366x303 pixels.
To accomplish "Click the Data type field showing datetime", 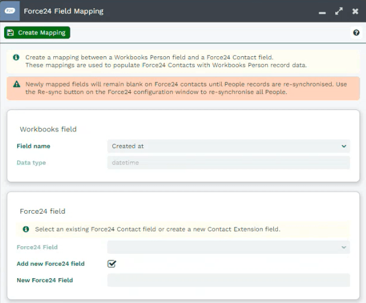I will [228, 163].
